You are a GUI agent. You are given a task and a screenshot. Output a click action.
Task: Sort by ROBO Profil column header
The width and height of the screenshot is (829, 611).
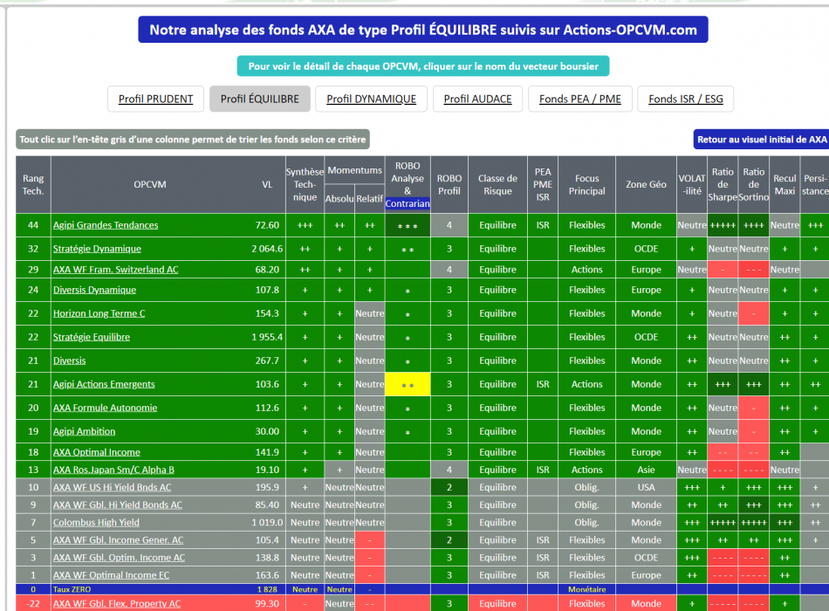coord(449,185)
